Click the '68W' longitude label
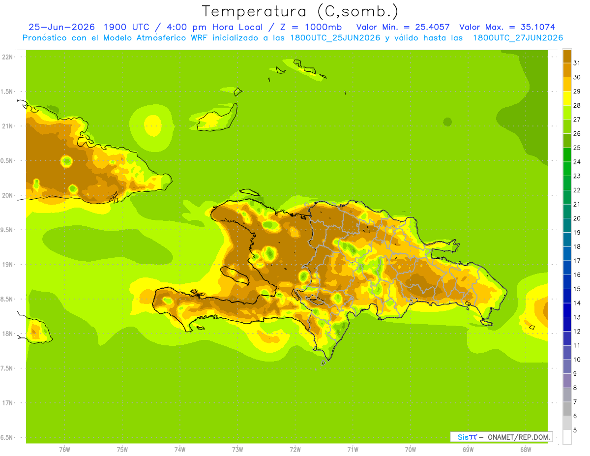This screenshot has height=456, width=590. (526, 450)
